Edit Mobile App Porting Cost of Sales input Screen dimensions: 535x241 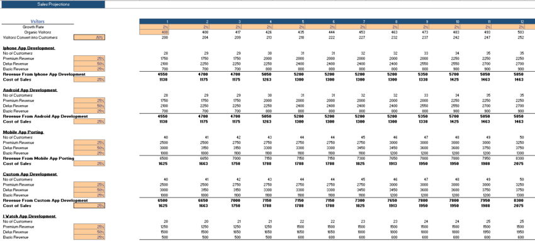point(89,164)
